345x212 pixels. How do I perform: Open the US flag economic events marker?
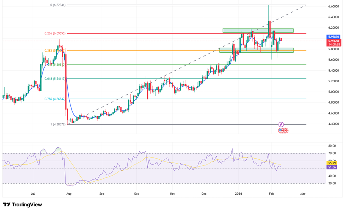(x=283, y=131)
